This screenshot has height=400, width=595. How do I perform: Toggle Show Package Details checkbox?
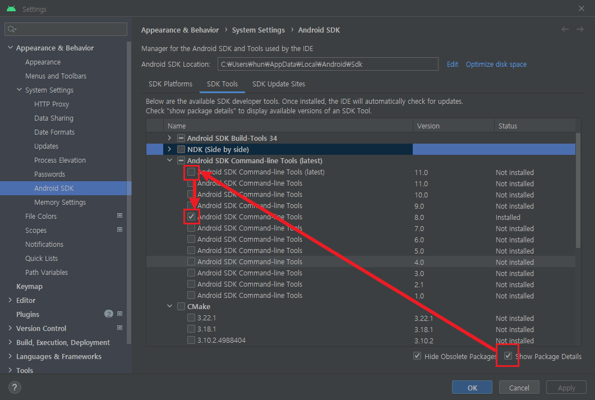tap(508, 356)
